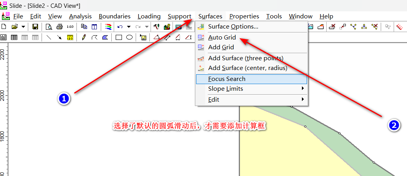Select the Pencil drawing tool
The height and width of the screenshot is (176, 407).
pos(84,38)
